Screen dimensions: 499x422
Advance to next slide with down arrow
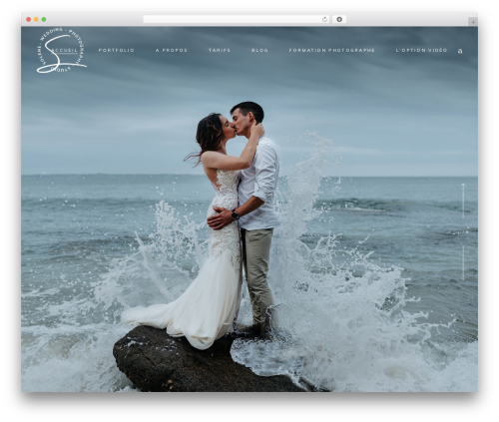tap(463, 263)
